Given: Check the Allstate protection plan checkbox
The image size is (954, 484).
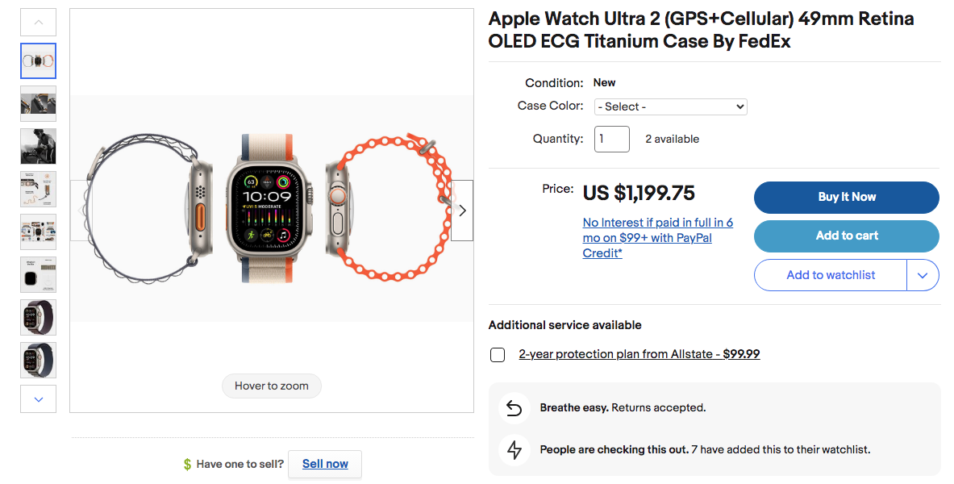Looking at the screenshot, I should pos(498,355).
